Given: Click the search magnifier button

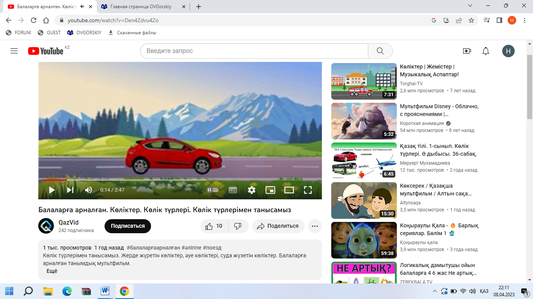Looking at the screenshot, I should click(380, 51).
